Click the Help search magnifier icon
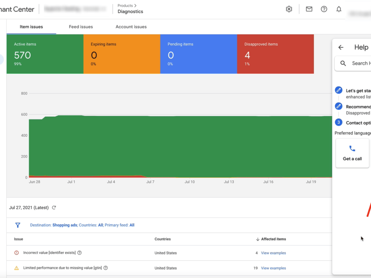Viewport: 371px width, 278px height. tap(343, 63)
